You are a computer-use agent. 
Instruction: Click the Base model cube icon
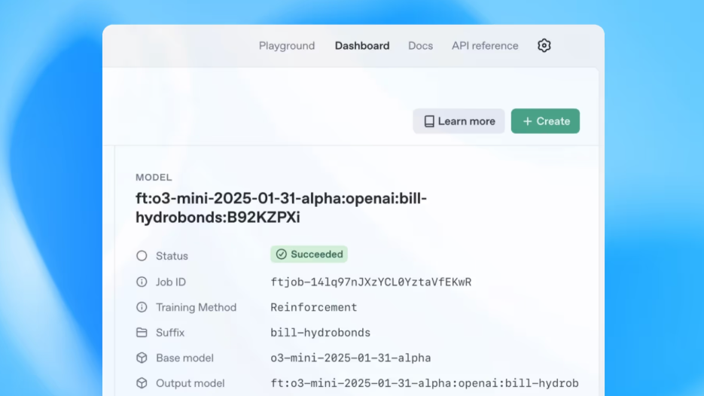[142, 358]
